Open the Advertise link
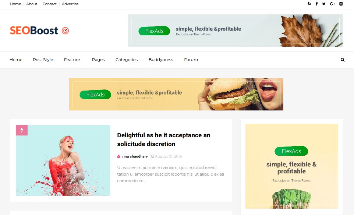Image resolution: width=354 pixels, height=215 pixels. tap(70, 4)
